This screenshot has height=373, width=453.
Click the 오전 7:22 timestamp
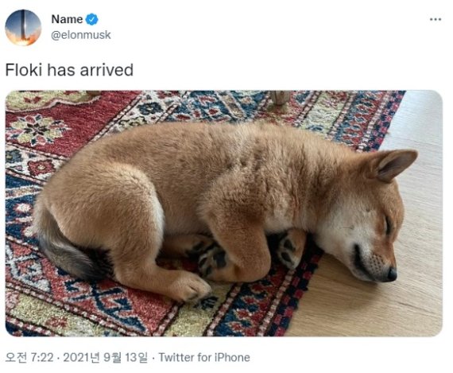click(29, 357)
